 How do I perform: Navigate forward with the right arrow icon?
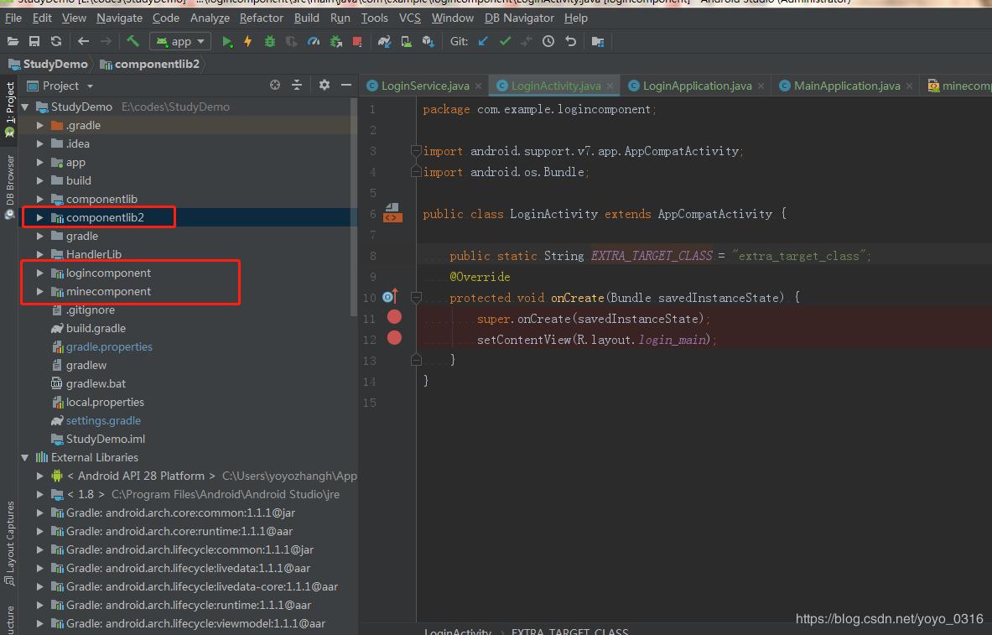pos(106,42)
